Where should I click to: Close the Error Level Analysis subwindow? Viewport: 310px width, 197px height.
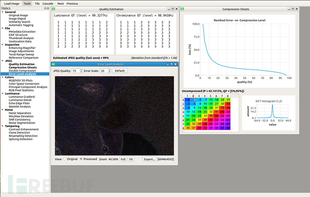click(x=175, y=64)
